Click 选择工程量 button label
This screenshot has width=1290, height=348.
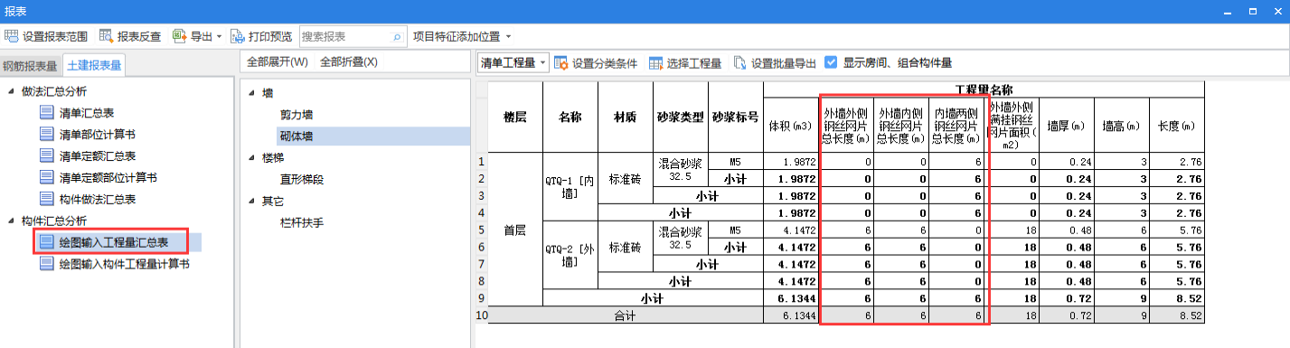click(x=695, y=63)
